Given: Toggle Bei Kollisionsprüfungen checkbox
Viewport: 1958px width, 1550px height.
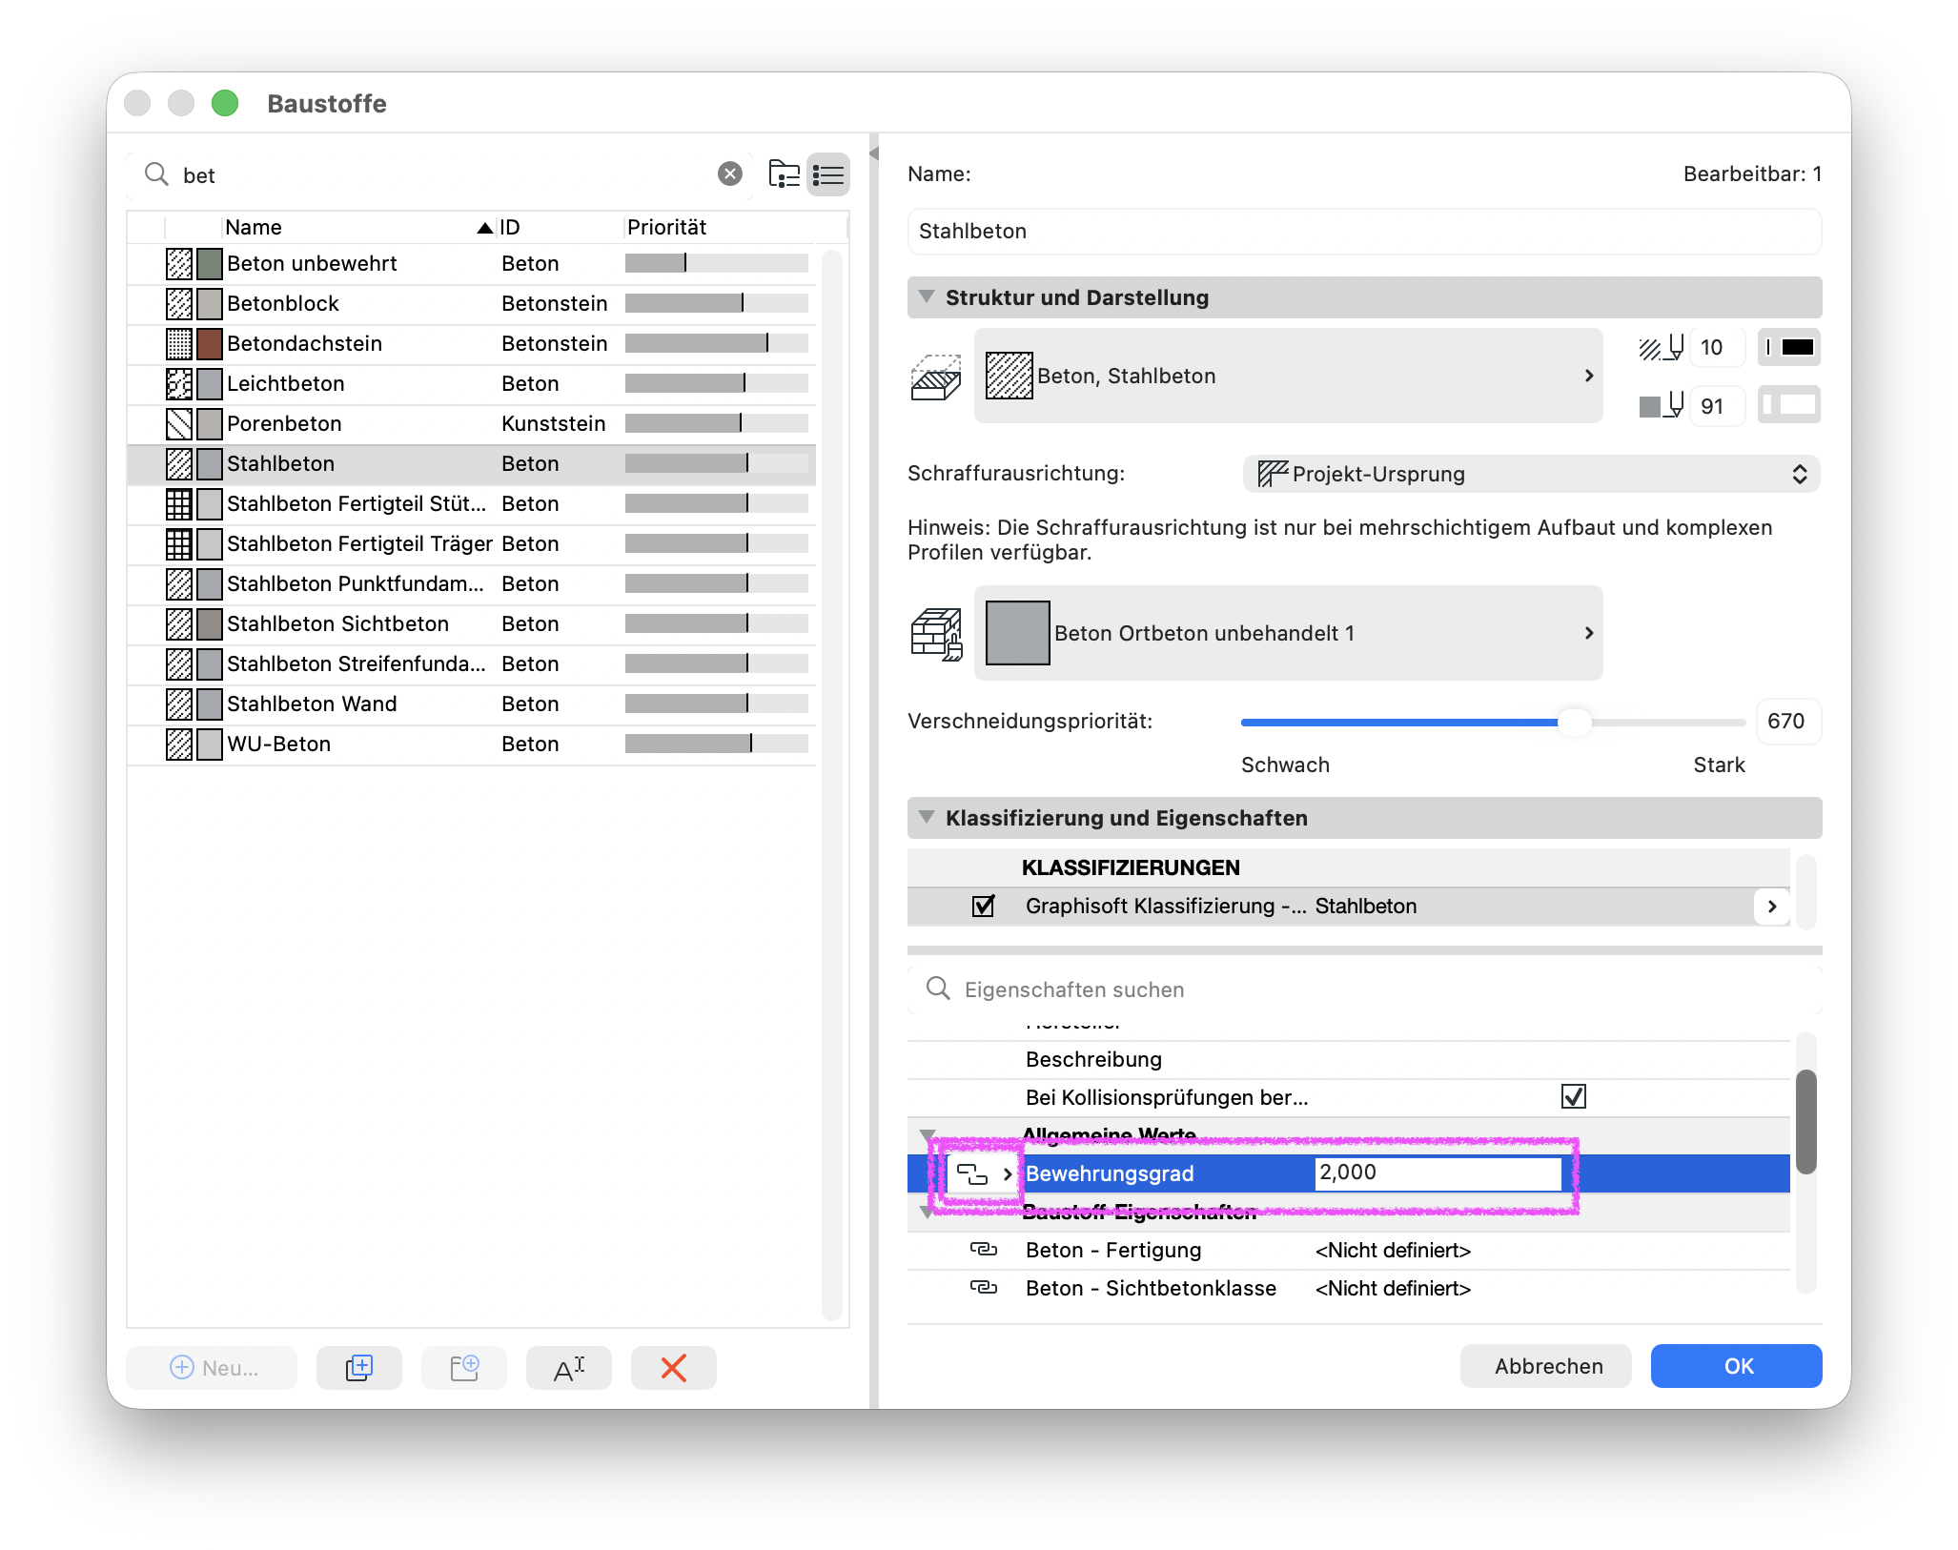Looking at the screenshot, I should pos(1574,1097).
